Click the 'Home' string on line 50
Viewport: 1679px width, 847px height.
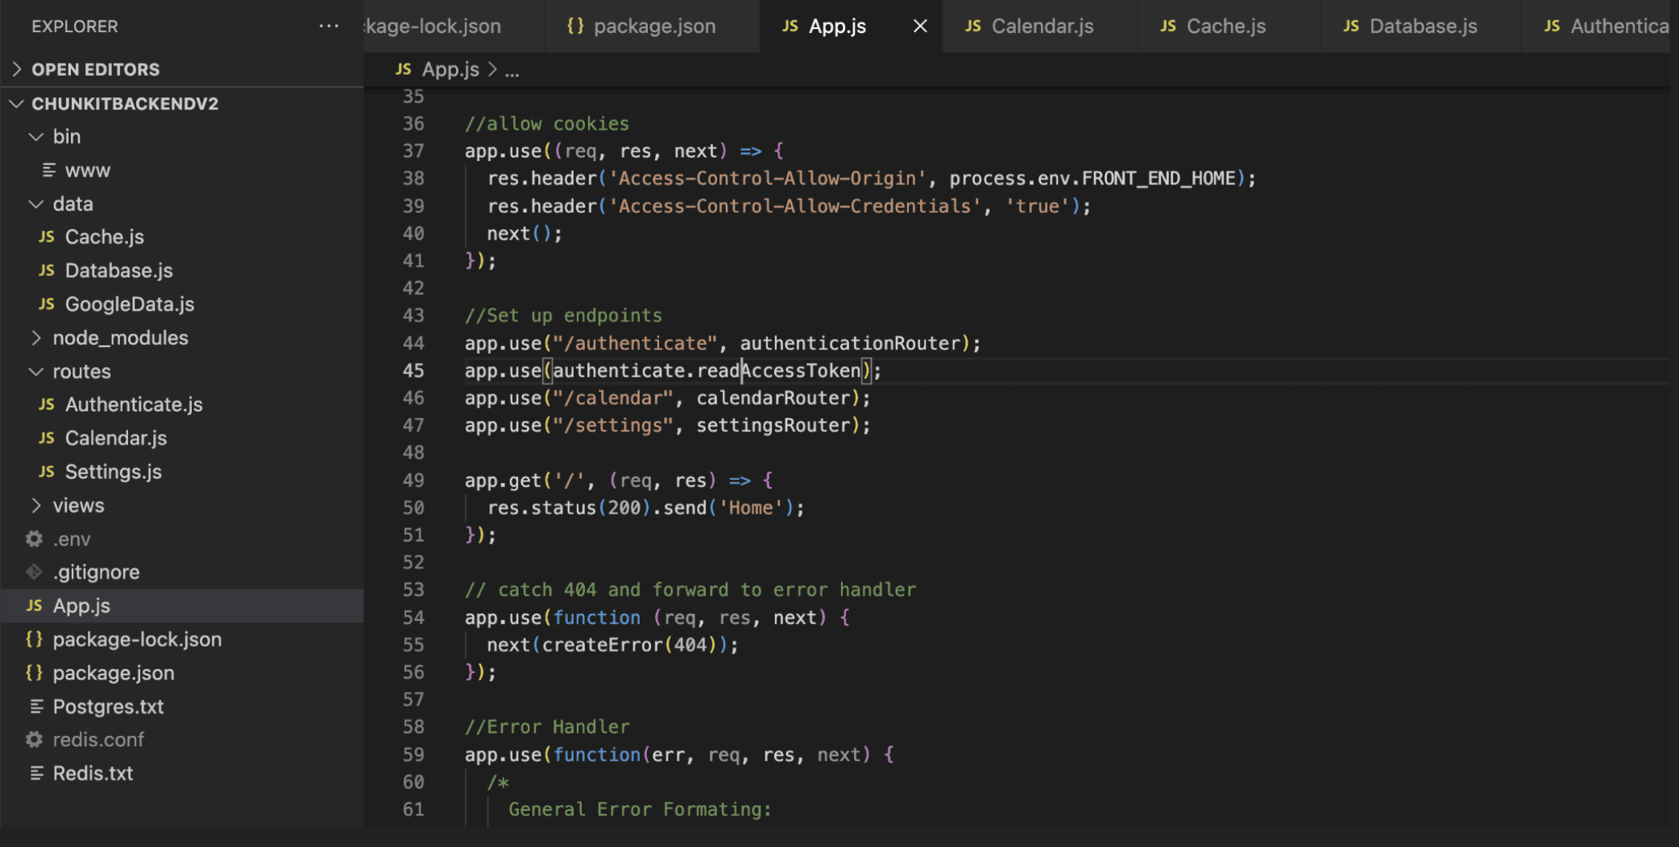(x=751, y=509)
